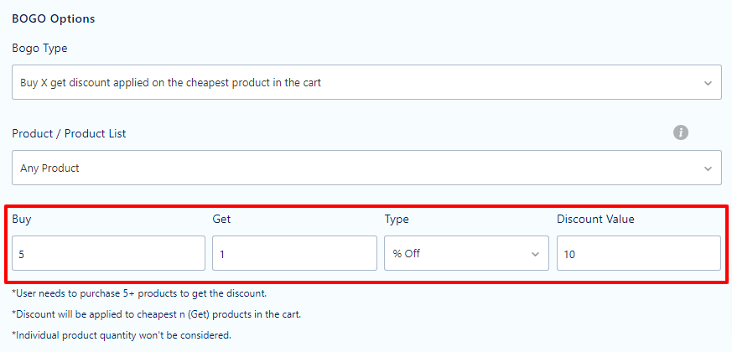Open the Bogo Type dropdown field
Viewport: 732px width, 352px height.
point(366,82)
